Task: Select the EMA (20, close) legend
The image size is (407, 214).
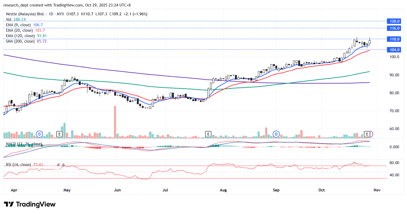Action: click(x=19, y=30)
